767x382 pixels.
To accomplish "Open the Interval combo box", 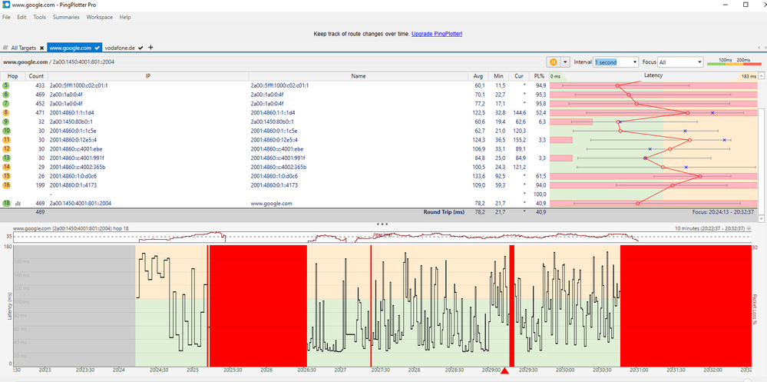I will [x=616, y=62].
